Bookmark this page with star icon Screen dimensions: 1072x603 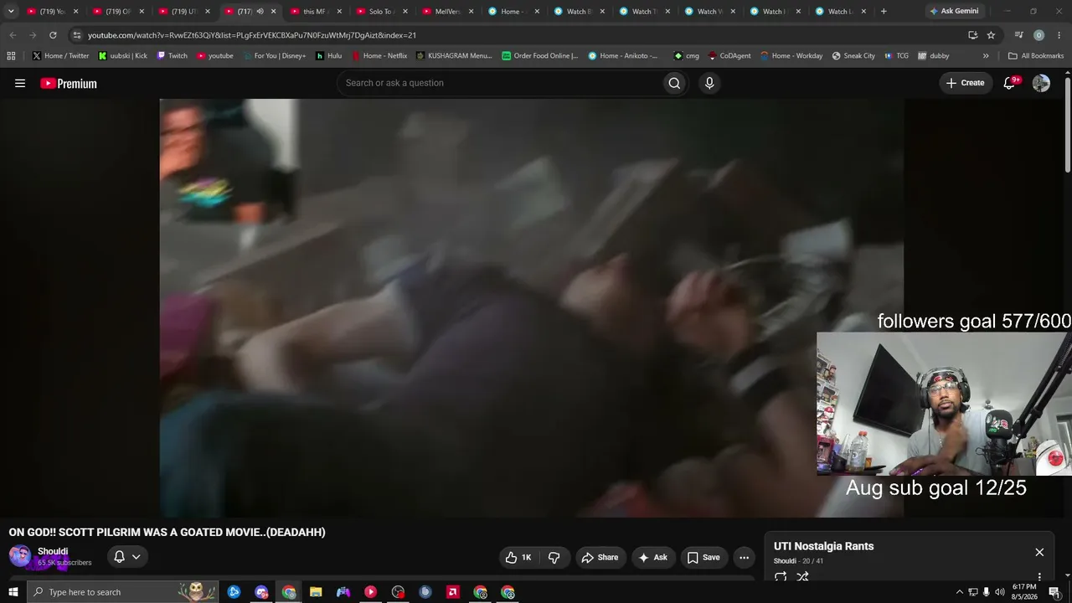click(991, 35)
